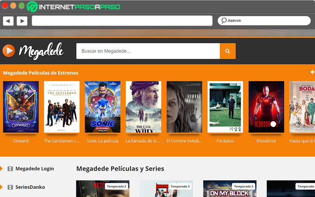Open the second series card Temporada 3
Viewport: 315px width, 197px height.
pyautogui.click(x=166, y=189)
